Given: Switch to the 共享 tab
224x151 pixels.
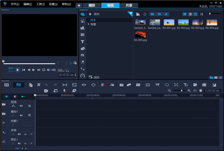Looking at the screenshot, I should point(129,5).
